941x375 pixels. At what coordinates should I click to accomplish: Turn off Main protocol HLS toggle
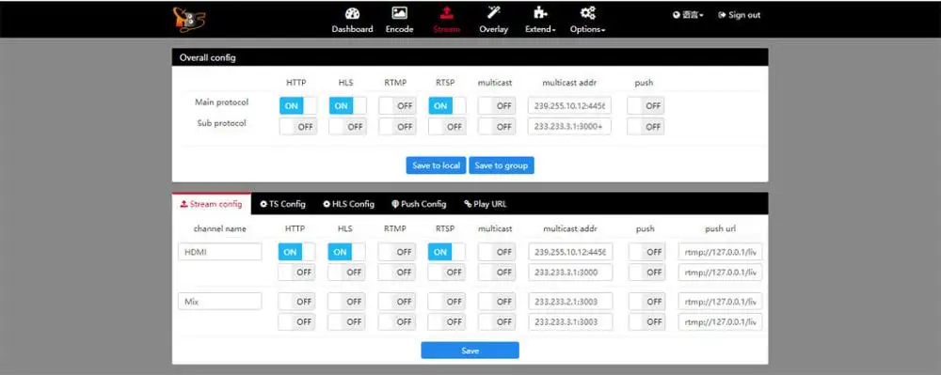[x=348, y=106]
